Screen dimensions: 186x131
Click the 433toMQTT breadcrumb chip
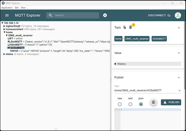[159, 39]
